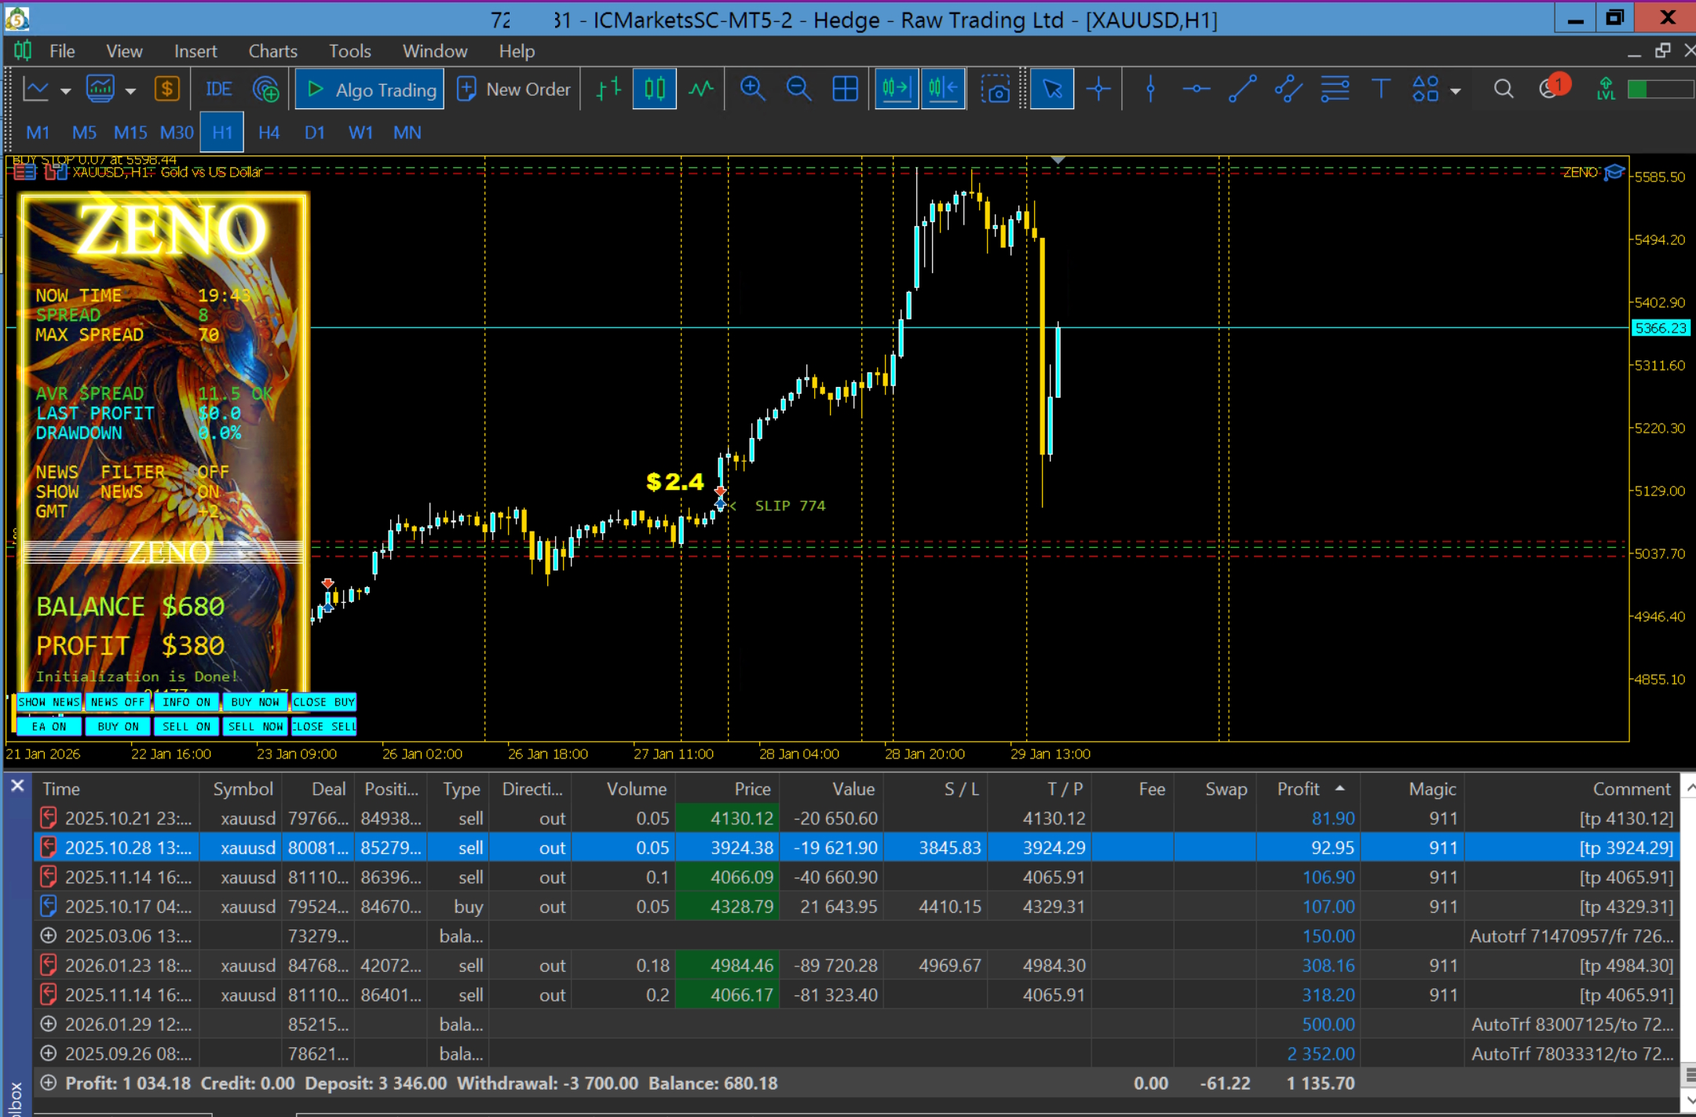Click the New Order button
This screenshot has height=1117, width=1696.
pos(514,89)
